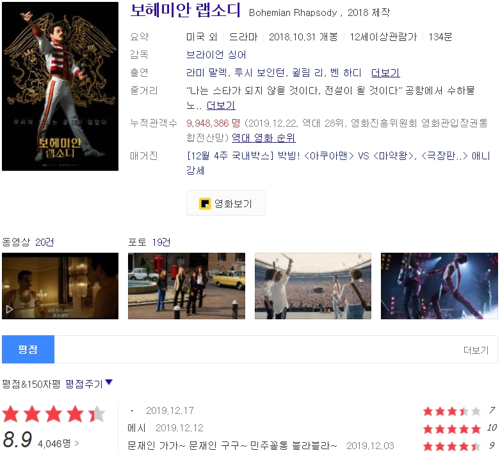Open actor 루시 보인턴 link
This screenshot has height=453, width=500.
click(x=259, y=73)
